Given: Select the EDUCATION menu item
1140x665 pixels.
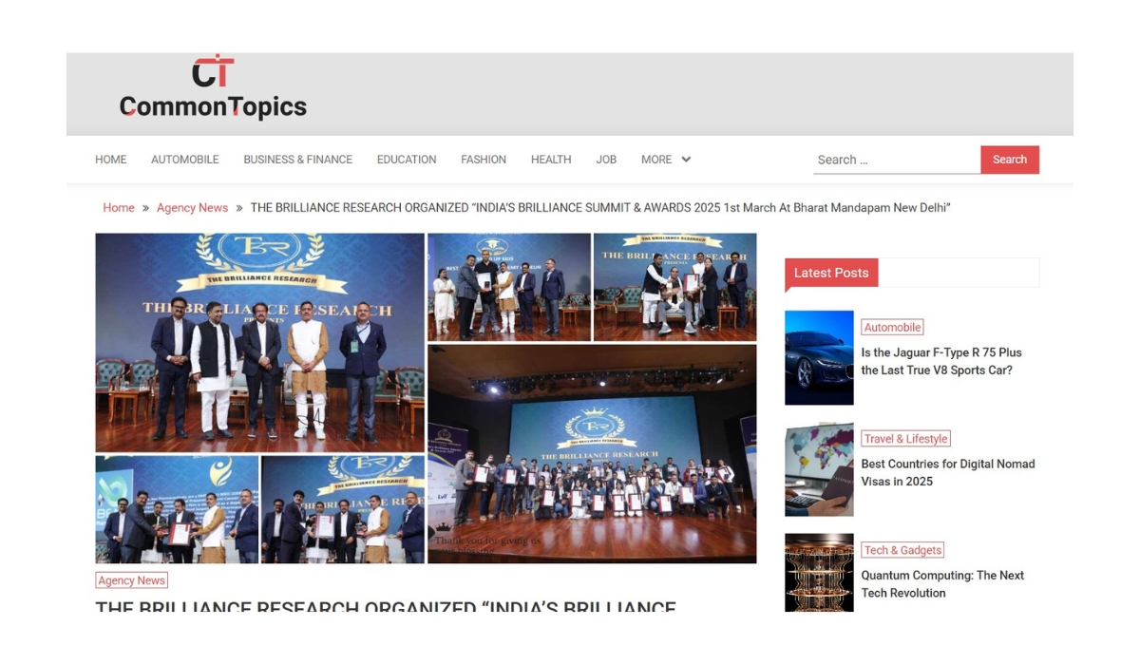Looking at the screenshot, I should tap(407, 160).
